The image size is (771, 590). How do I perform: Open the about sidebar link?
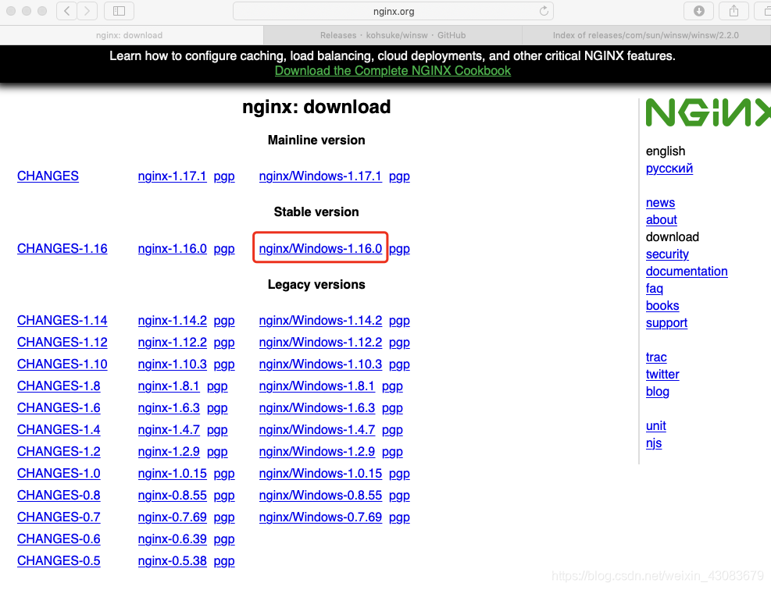click(662, 219)
